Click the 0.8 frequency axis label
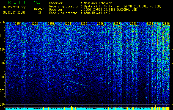Image resolution: width=173 pixels, height=110 pixels. (x=2, y=77)
